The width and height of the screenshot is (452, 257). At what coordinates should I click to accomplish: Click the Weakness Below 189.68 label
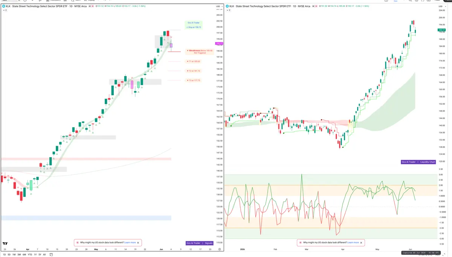200,52
